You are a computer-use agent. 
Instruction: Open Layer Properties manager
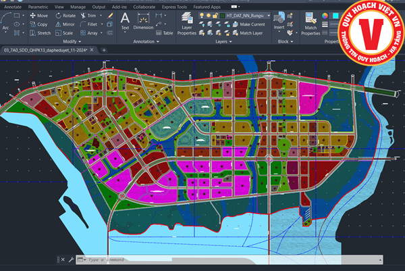[x=187, y=24]
